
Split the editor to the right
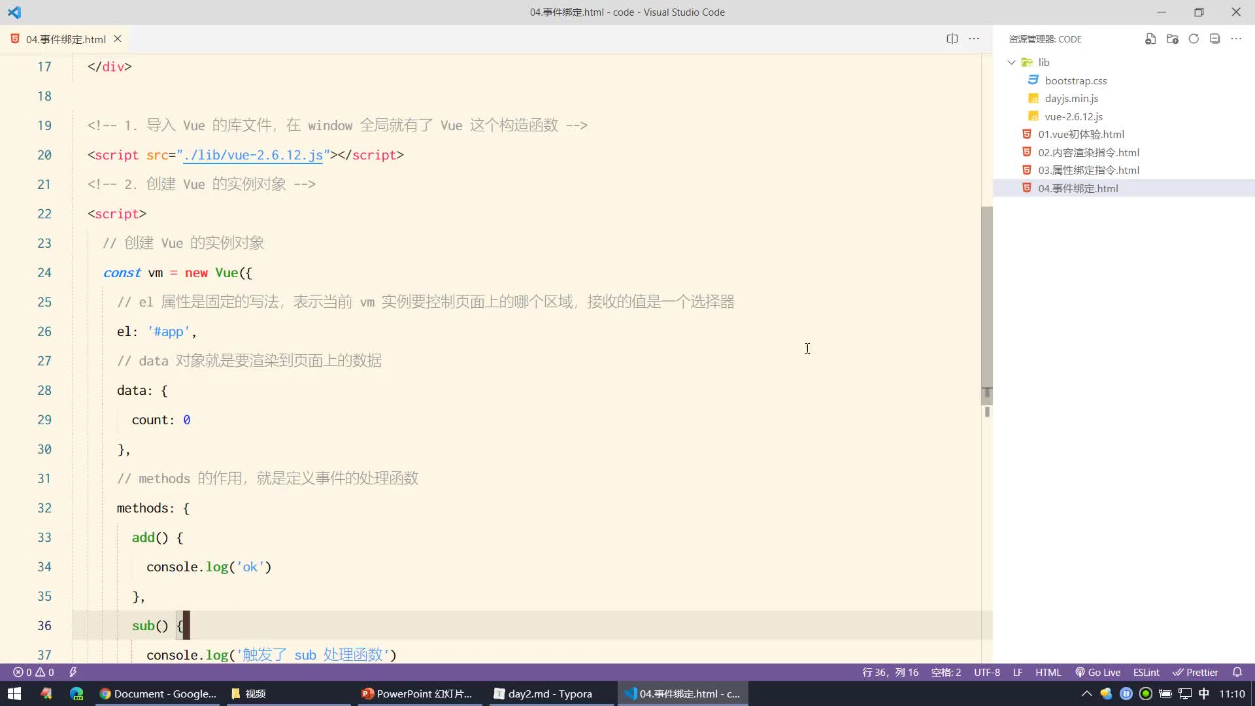pos(952,39)
